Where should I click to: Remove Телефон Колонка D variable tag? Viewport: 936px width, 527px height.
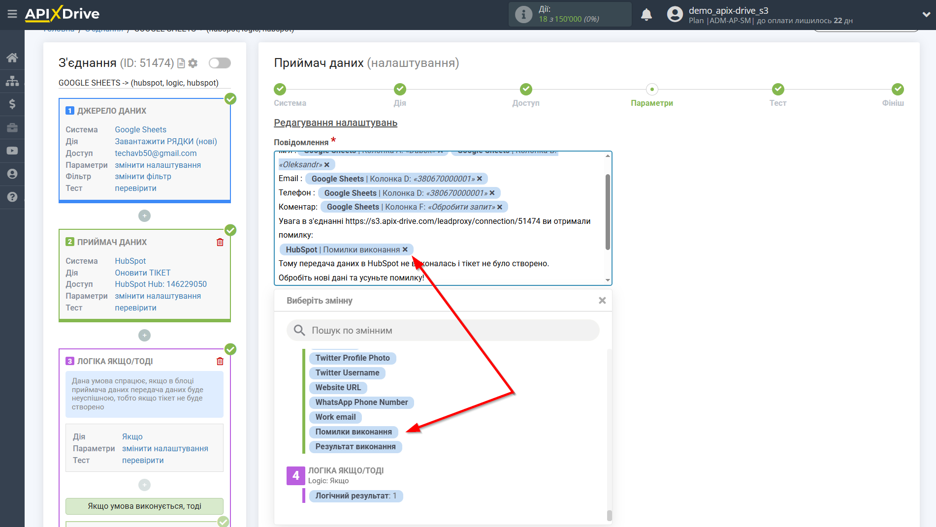(x=492, y=193)
